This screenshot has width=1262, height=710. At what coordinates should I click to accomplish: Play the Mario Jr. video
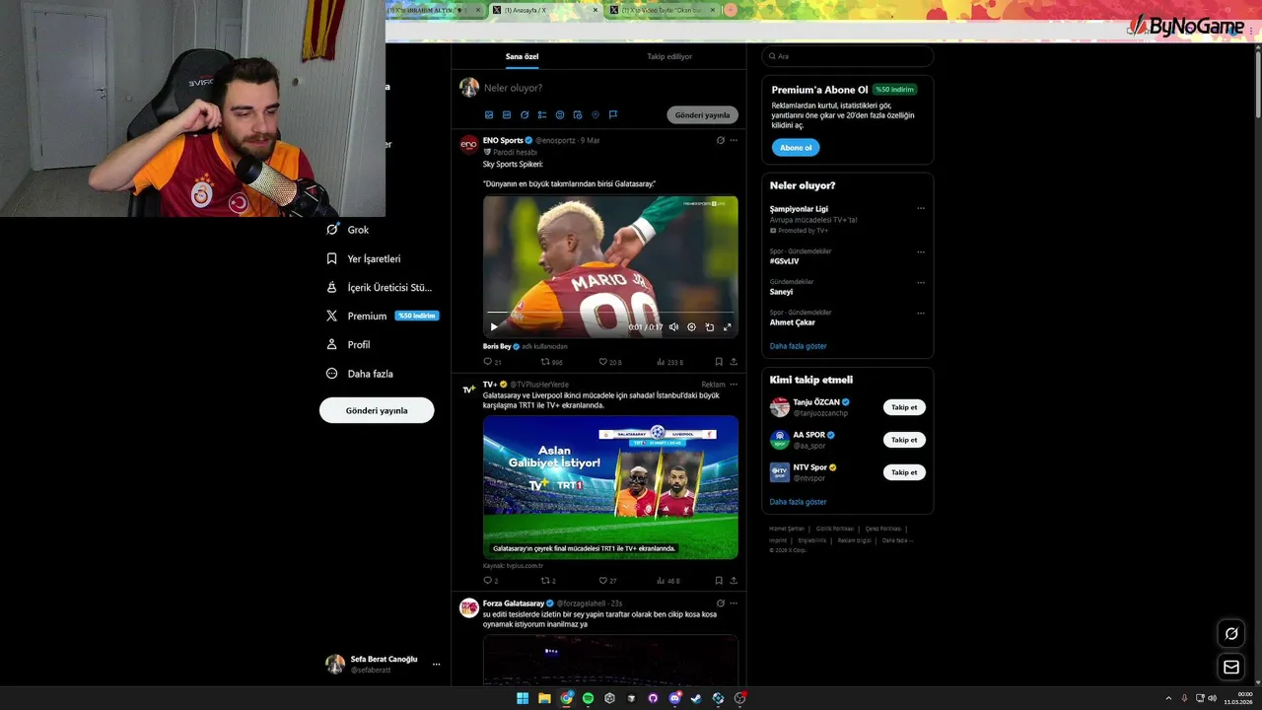(x=494, y=327)
